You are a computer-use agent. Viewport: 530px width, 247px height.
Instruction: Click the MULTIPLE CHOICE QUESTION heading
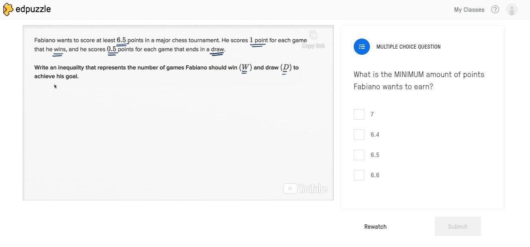coord(408,47)
